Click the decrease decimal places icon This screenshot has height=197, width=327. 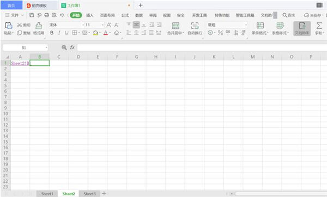pyautogui.click(x=244, y=33)
